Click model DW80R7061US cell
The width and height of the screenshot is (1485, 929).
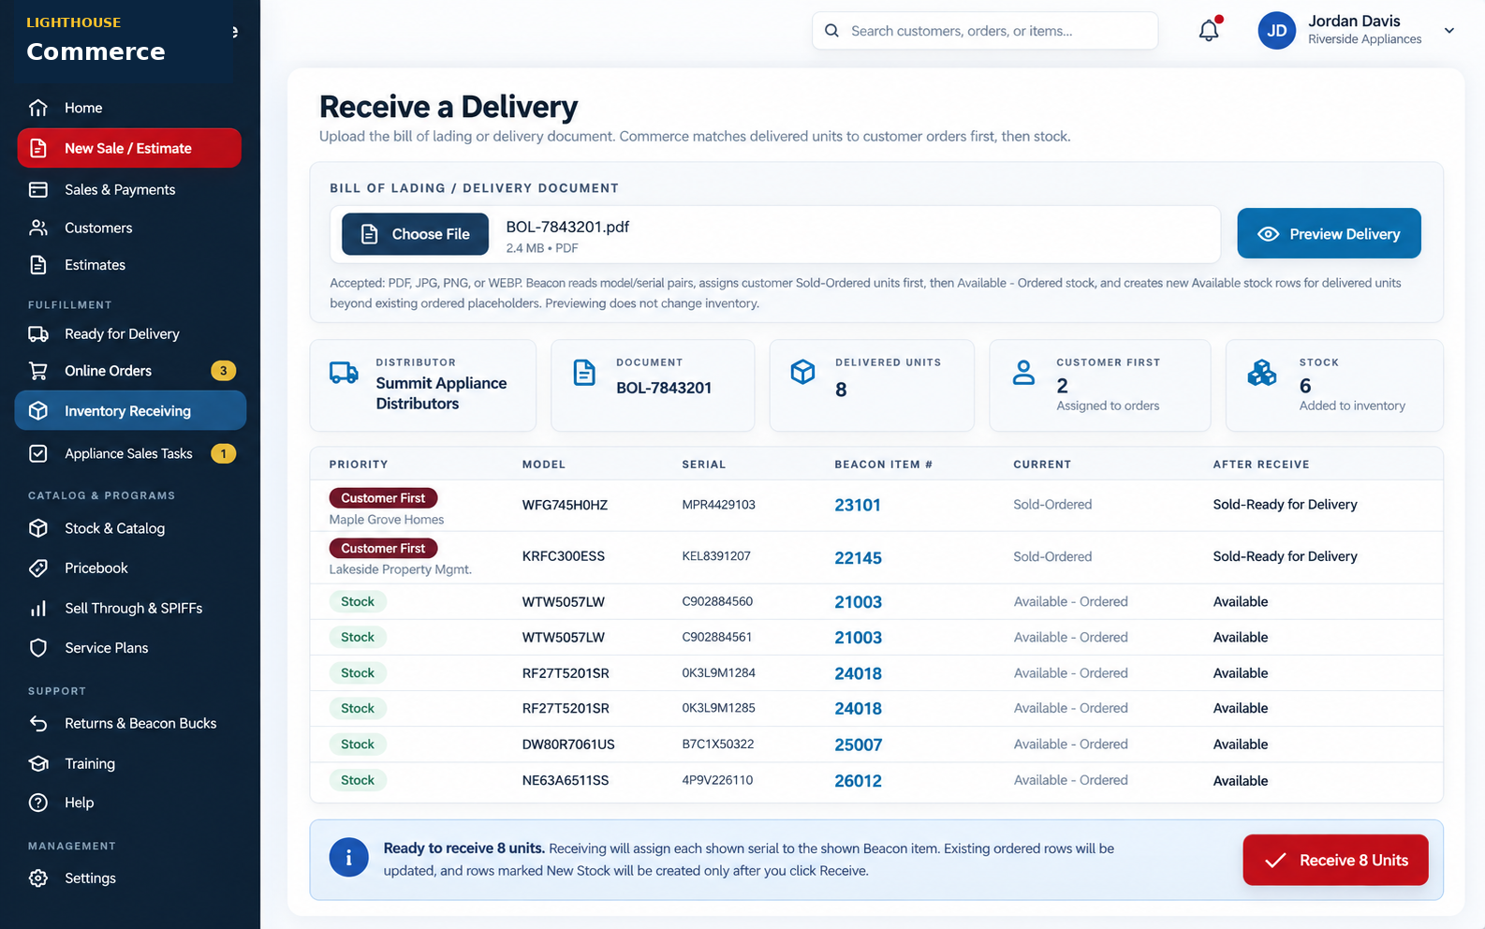tap(568, 745)
